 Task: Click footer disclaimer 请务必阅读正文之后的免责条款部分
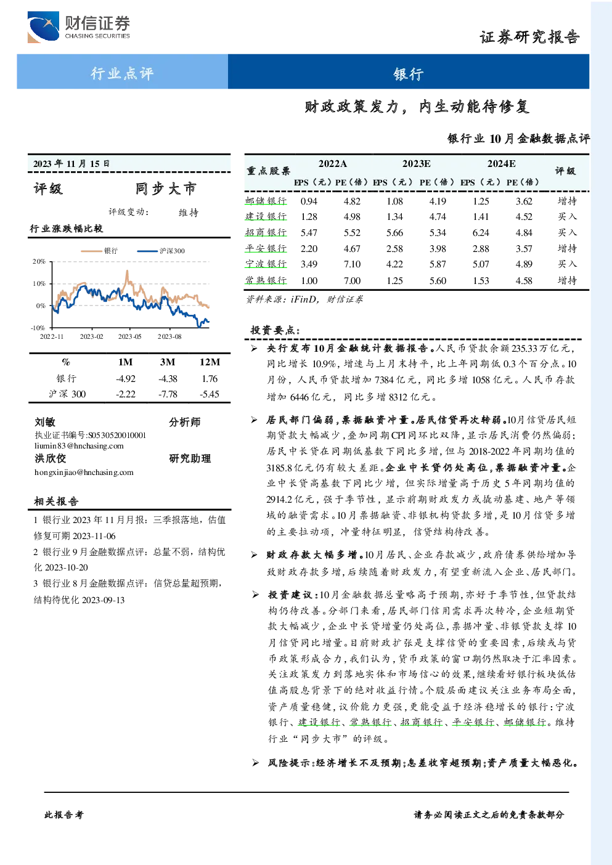489,814
